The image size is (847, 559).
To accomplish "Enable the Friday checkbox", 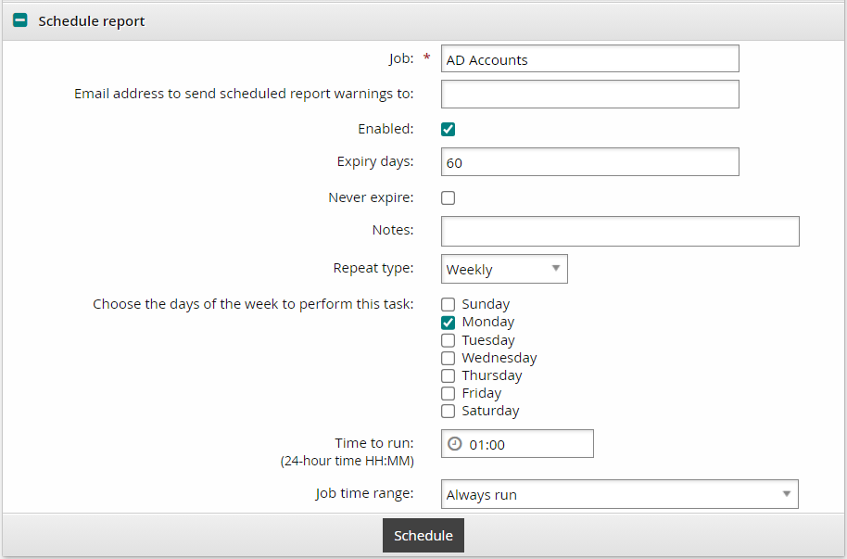I will (x=449, y=393).
